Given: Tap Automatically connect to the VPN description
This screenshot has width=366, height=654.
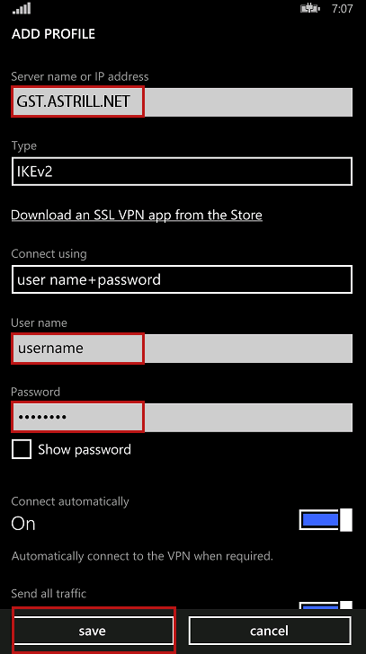Looking at the screenshot, I should pos(142,556).
